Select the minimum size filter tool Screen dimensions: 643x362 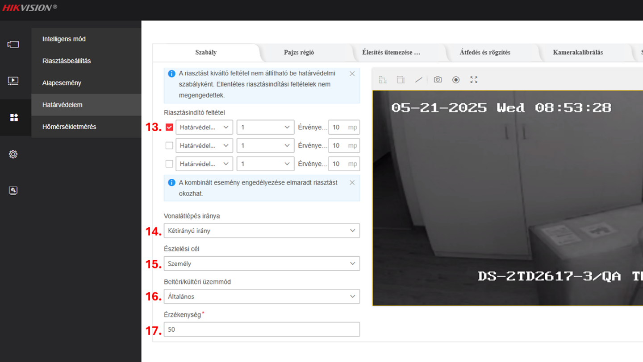382,80
